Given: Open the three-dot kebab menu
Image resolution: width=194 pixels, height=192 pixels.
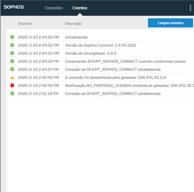Looking at the screenshot, I should click(190, 8).
